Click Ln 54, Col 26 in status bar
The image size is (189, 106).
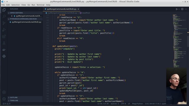click(x=103, y=104)
